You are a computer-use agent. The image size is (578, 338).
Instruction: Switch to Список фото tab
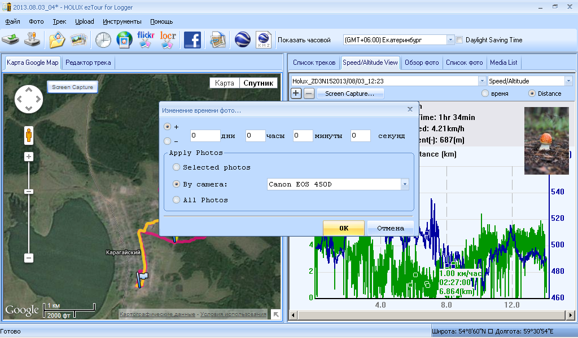(x=465, y=63)
